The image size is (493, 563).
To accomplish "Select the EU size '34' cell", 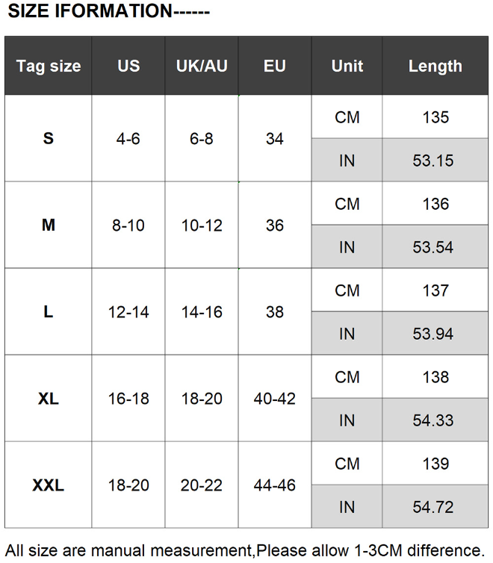I will pos(275,139).
